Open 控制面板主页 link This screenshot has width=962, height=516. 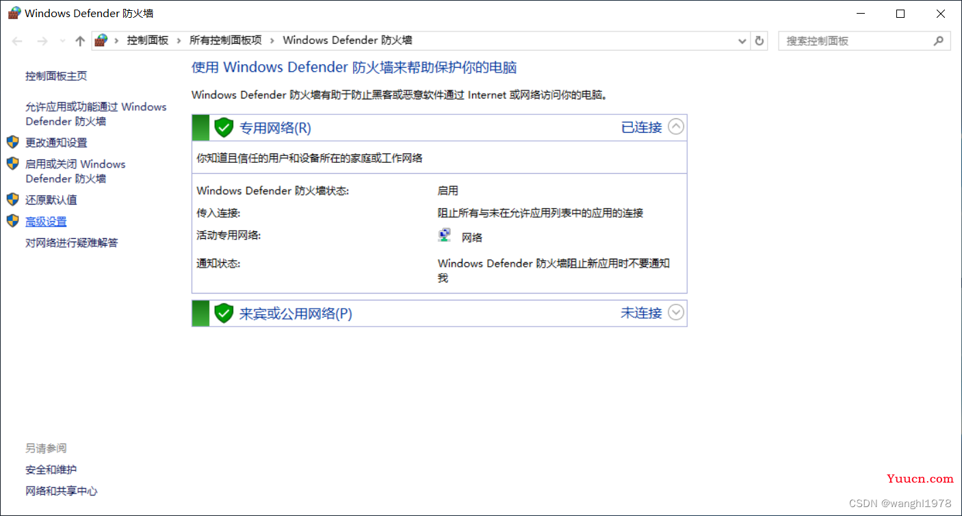(x=56, y=76)
